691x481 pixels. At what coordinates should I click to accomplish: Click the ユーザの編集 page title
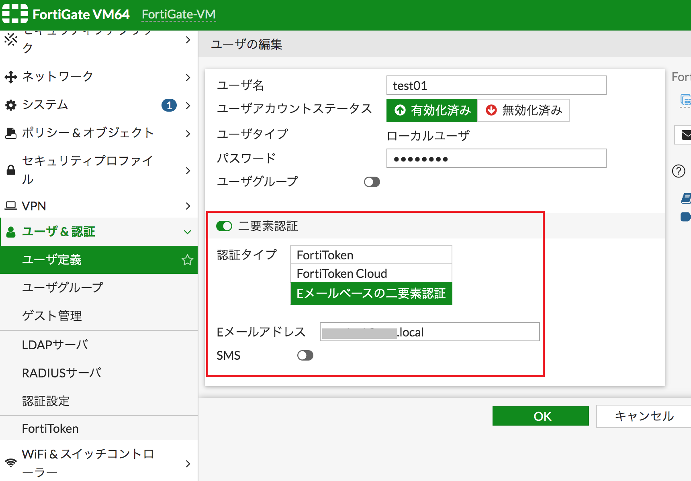pos(247,44)
